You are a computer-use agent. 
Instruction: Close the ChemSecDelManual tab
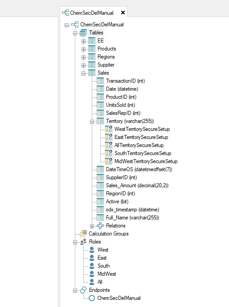click(x=123, y=13)
